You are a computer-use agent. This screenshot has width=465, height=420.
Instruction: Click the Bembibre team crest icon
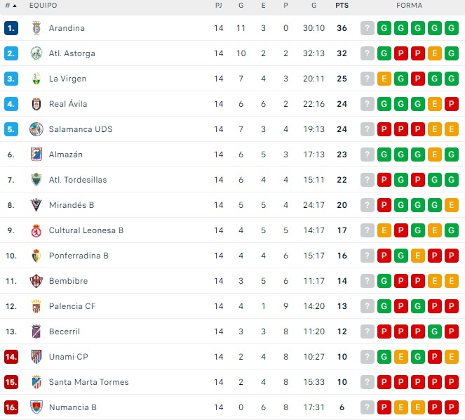pyautogui.click(x=36, y=281)
